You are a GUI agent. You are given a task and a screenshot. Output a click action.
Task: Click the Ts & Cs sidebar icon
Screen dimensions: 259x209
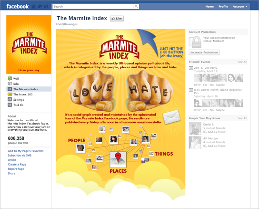[x=10, y=105]
